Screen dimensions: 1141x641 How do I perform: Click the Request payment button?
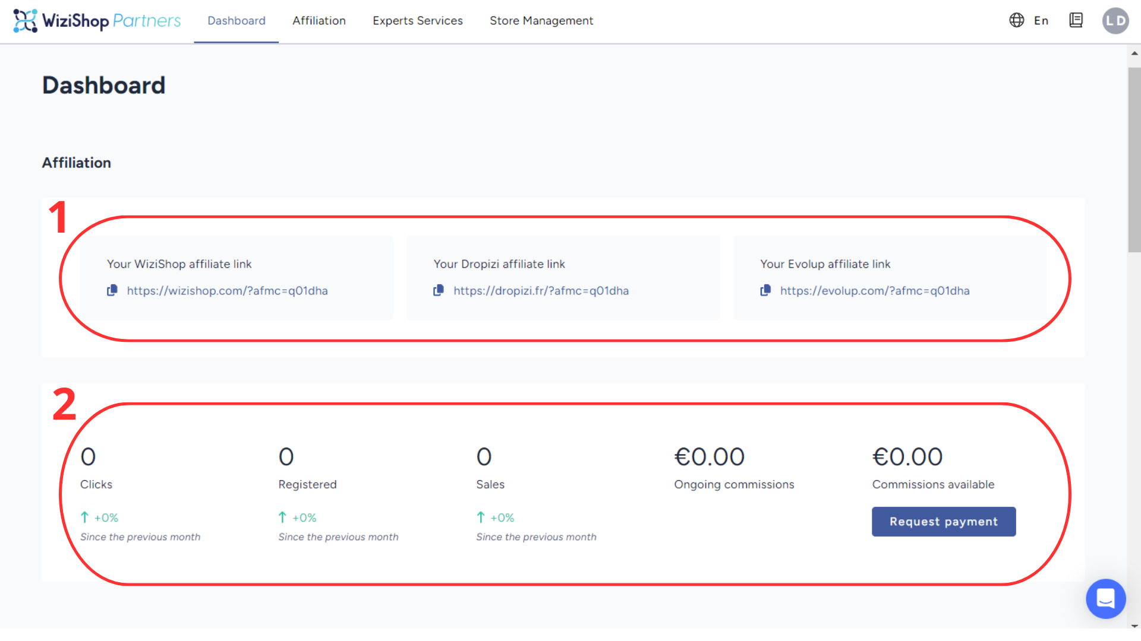tap(944, 522)
